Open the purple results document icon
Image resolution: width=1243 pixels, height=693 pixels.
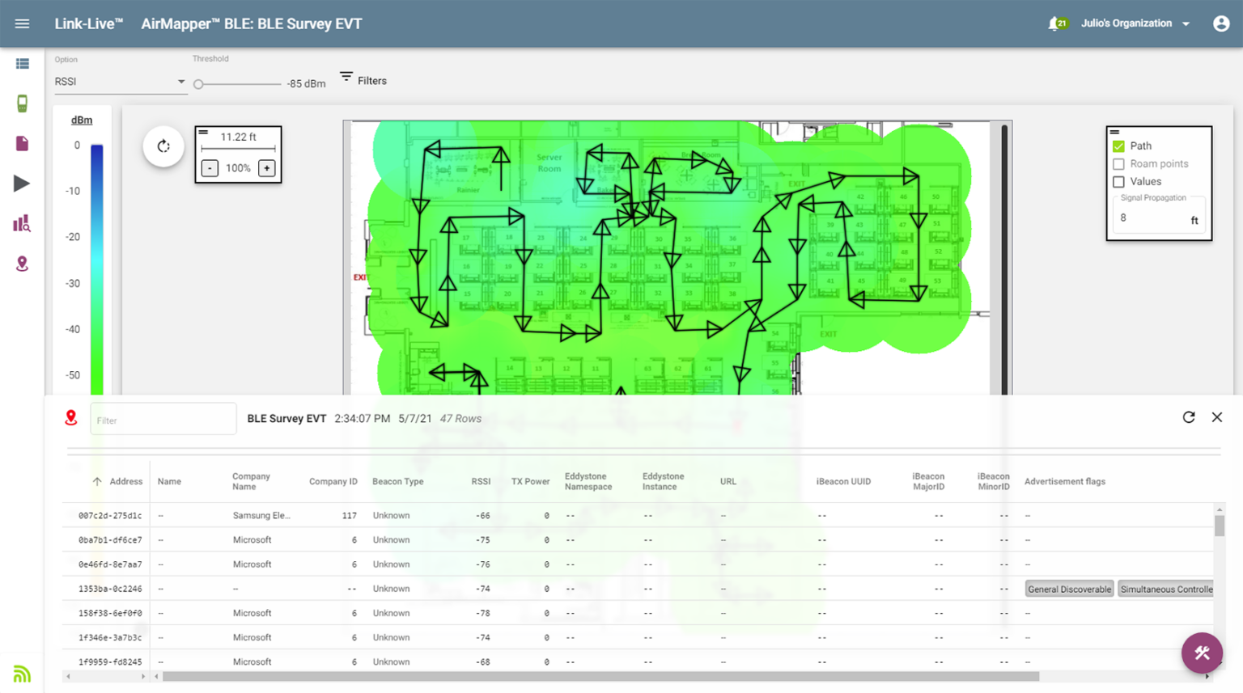22,143
